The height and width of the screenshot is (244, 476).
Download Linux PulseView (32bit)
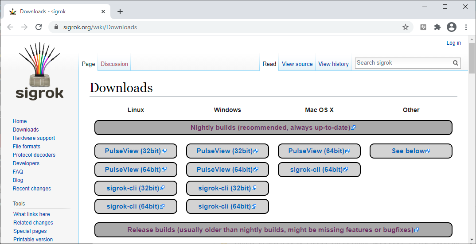click(x=136, y=151)
